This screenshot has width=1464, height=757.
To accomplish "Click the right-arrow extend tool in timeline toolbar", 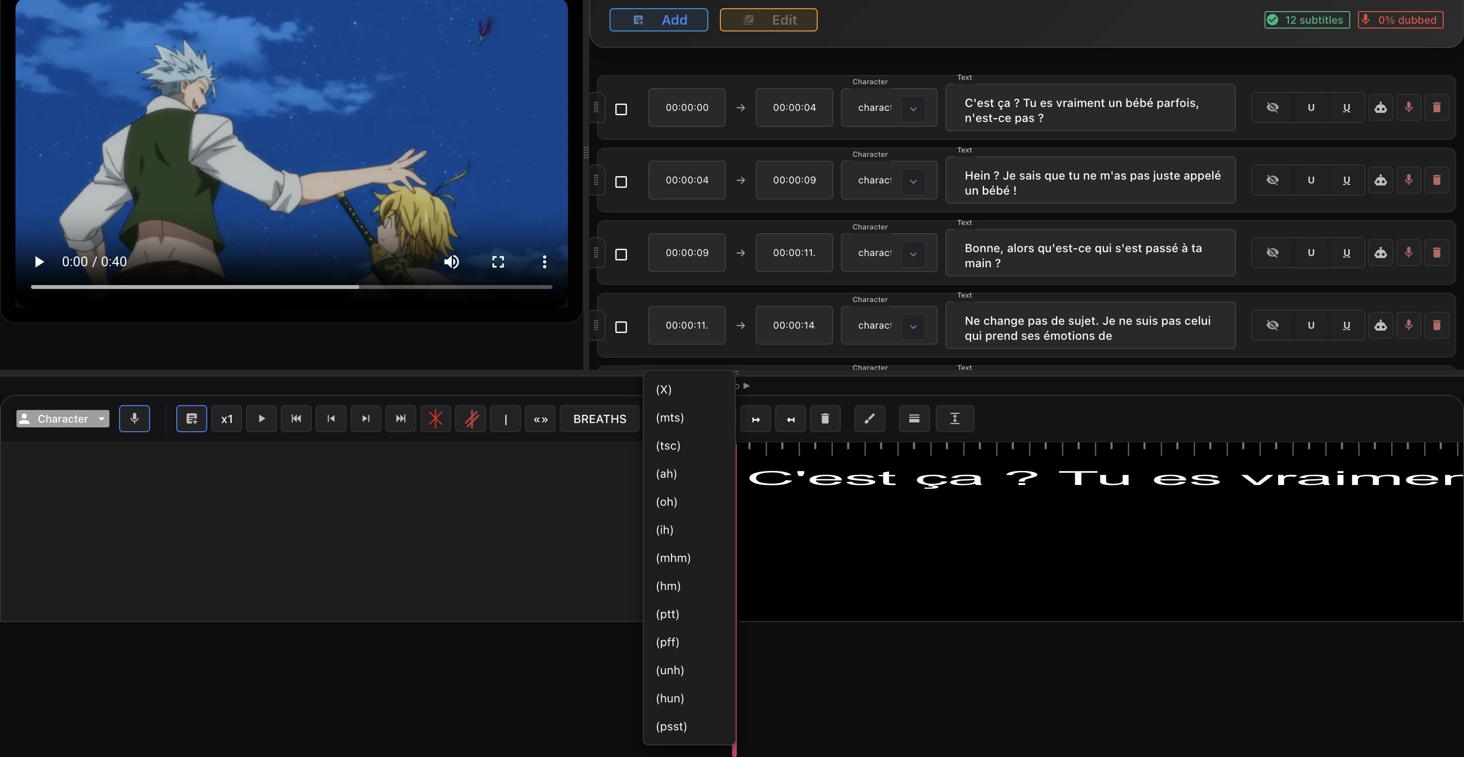I will point(756,419).
